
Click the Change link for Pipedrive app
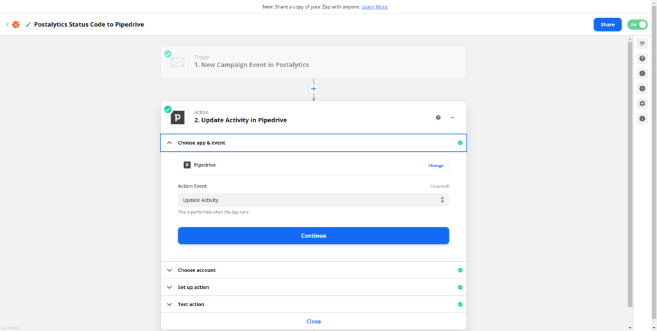click(436, 165)
